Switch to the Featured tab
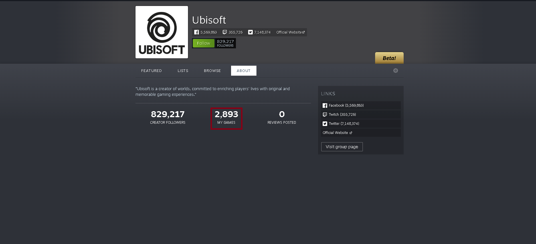The image size is (536, 244). tap(151, 71)
